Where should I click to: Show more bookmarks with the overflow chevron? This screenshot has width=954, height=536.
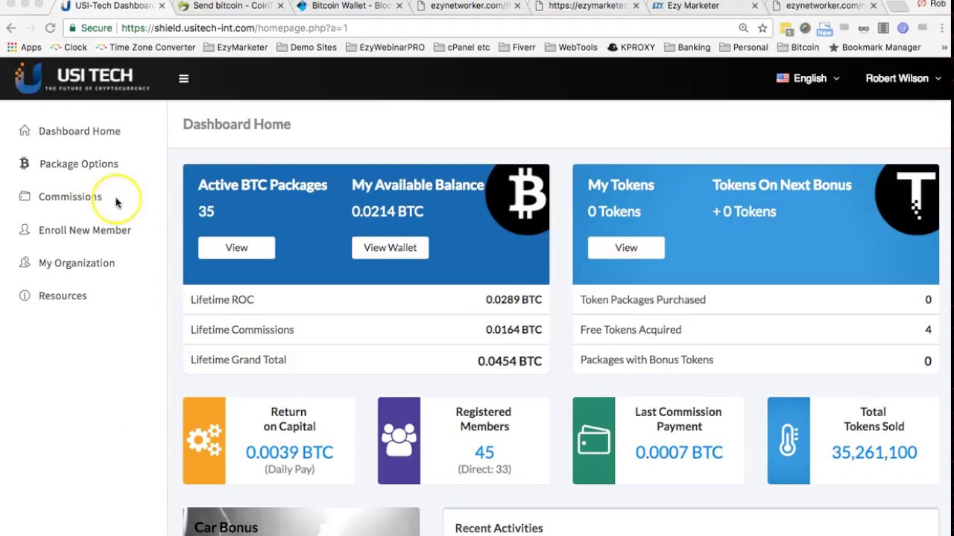pos(945,47)
